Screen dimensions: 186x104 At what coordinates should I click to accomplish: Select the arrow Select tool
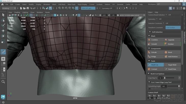pos(3,15)
